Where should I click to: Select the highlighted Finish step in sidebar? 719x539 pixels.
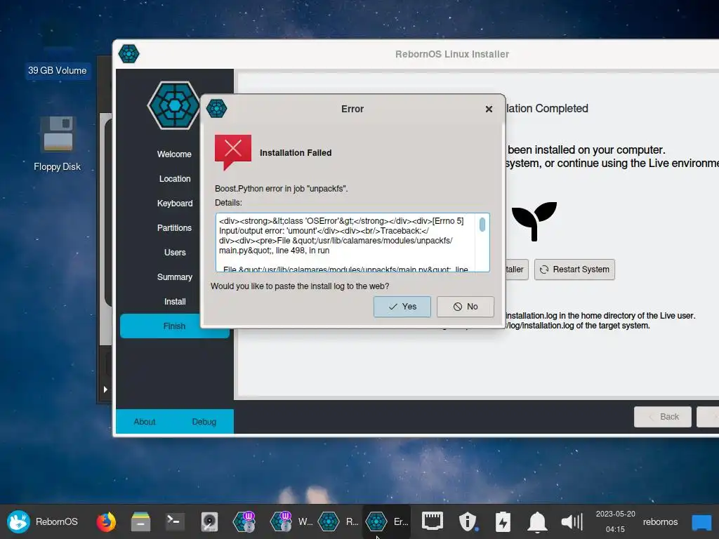174,326
